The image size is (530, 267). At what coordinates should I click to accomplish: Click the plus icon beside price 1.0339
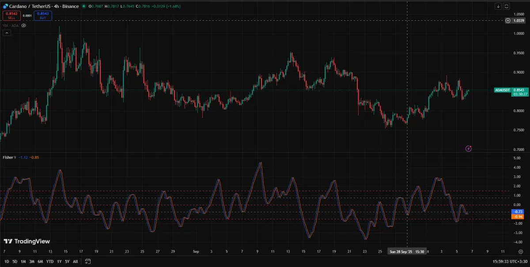click(x=508, y=20)
